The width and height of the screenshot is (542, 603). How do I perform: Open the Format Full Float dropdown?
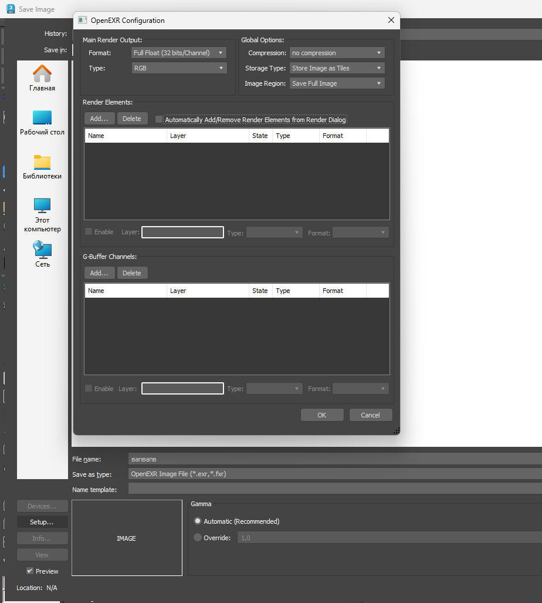coord(179,53)
